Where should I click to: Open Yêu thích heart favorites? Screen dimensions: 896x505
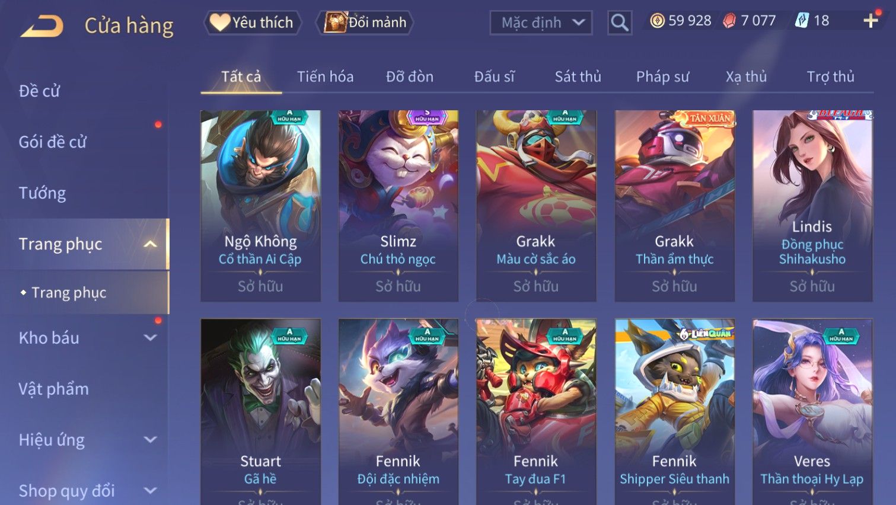click(x=253, y=23)
